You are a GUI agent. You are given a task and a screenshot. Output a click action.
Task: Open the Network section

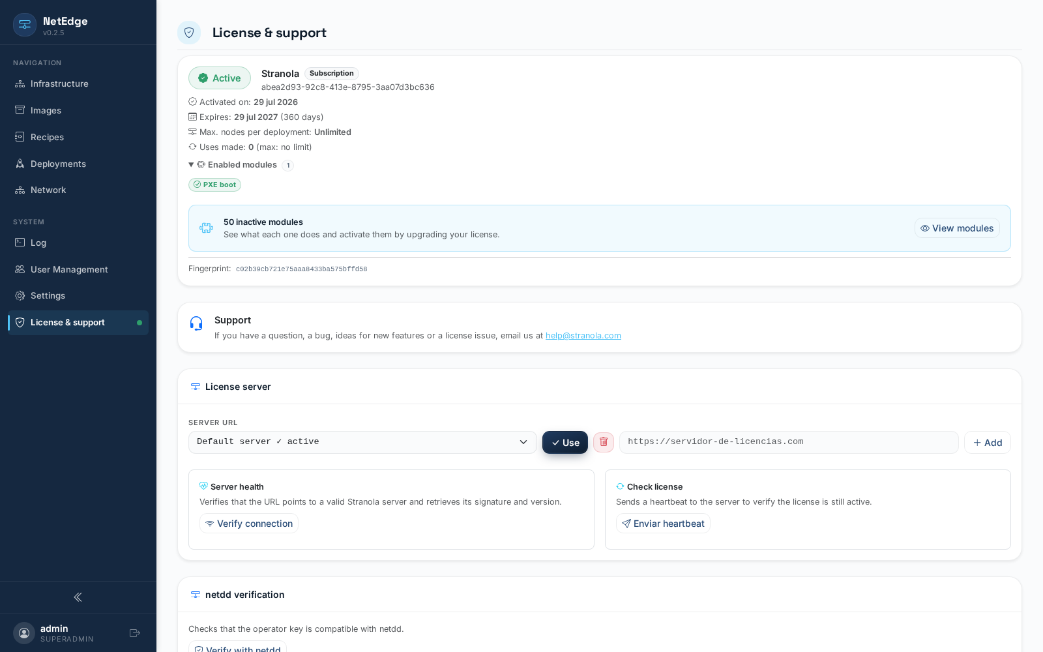[x=78, y=190]
